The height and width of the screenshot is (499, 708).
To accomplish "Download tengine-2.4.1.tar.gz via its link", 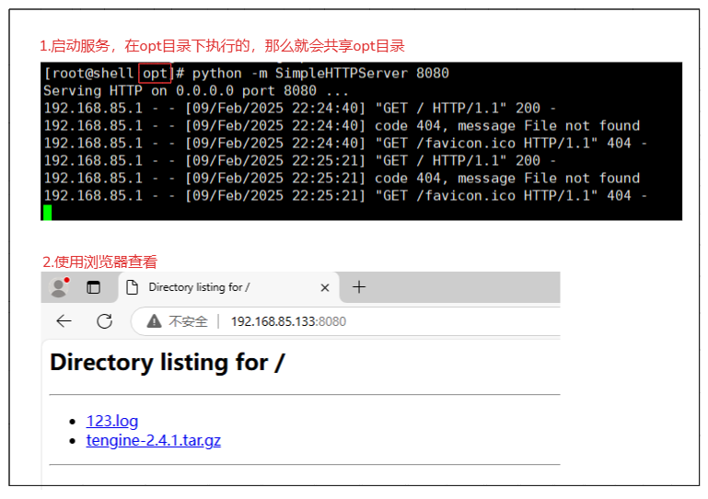I will coord(153,440).
